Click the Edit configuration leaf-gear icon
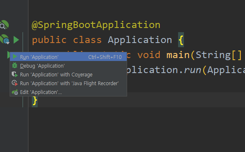 click(x=15, y=92)
